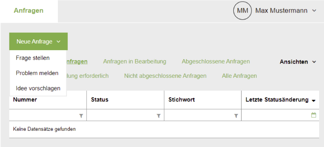Show Nicht abgeschlossene Anfragen view
Image resolution: width=324 pixels, height=147 pixels.
point(165,76)
